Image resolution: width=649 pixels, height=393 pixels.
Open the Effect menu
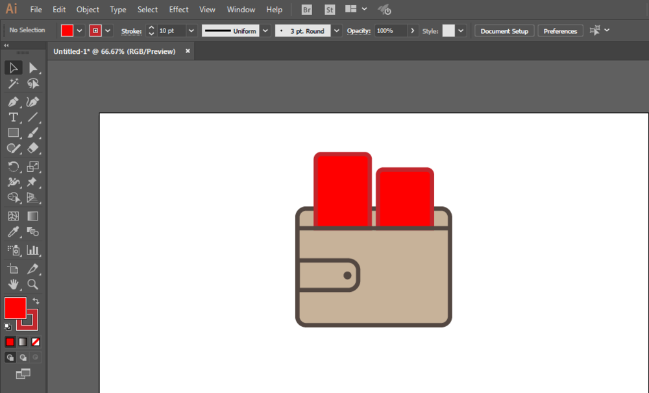pos(178,10)
